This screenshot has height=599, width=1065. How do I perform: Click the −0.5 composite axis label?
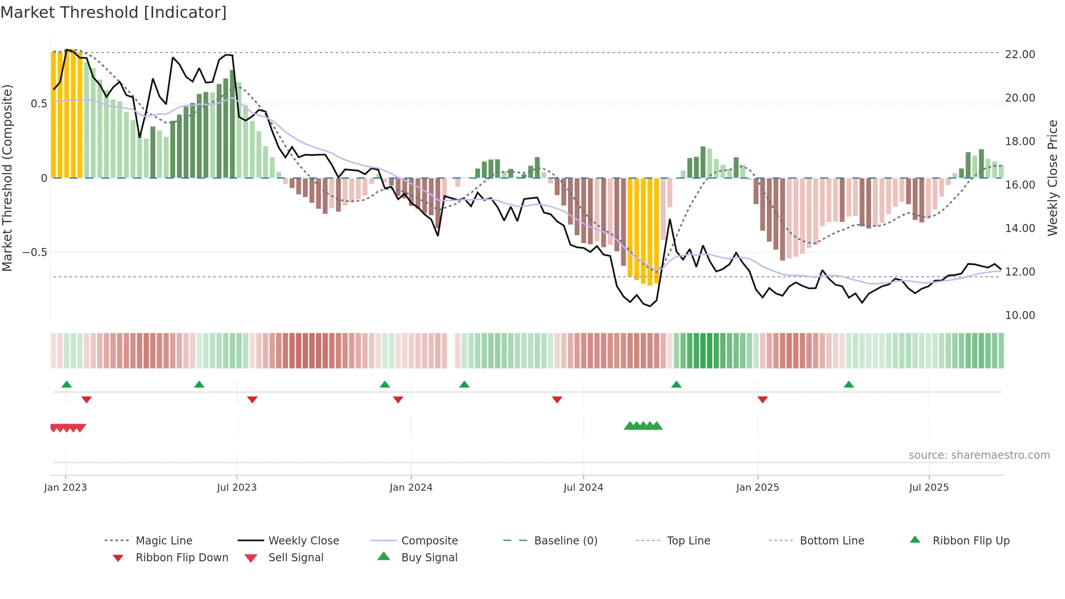(35, 252)
